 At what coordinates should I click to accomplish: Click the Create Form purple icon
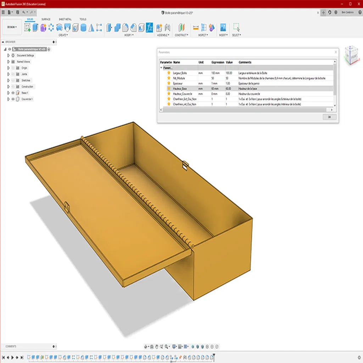click(x=43, y=28)
